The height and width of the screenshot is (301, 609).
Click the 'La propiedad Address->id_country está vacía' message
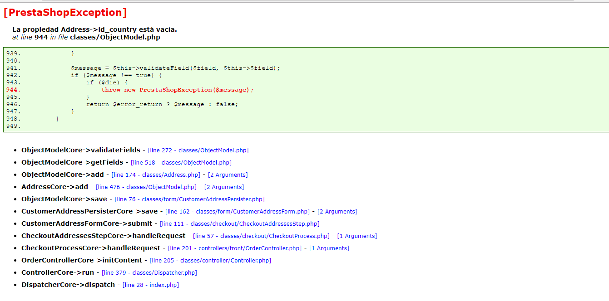94,29
